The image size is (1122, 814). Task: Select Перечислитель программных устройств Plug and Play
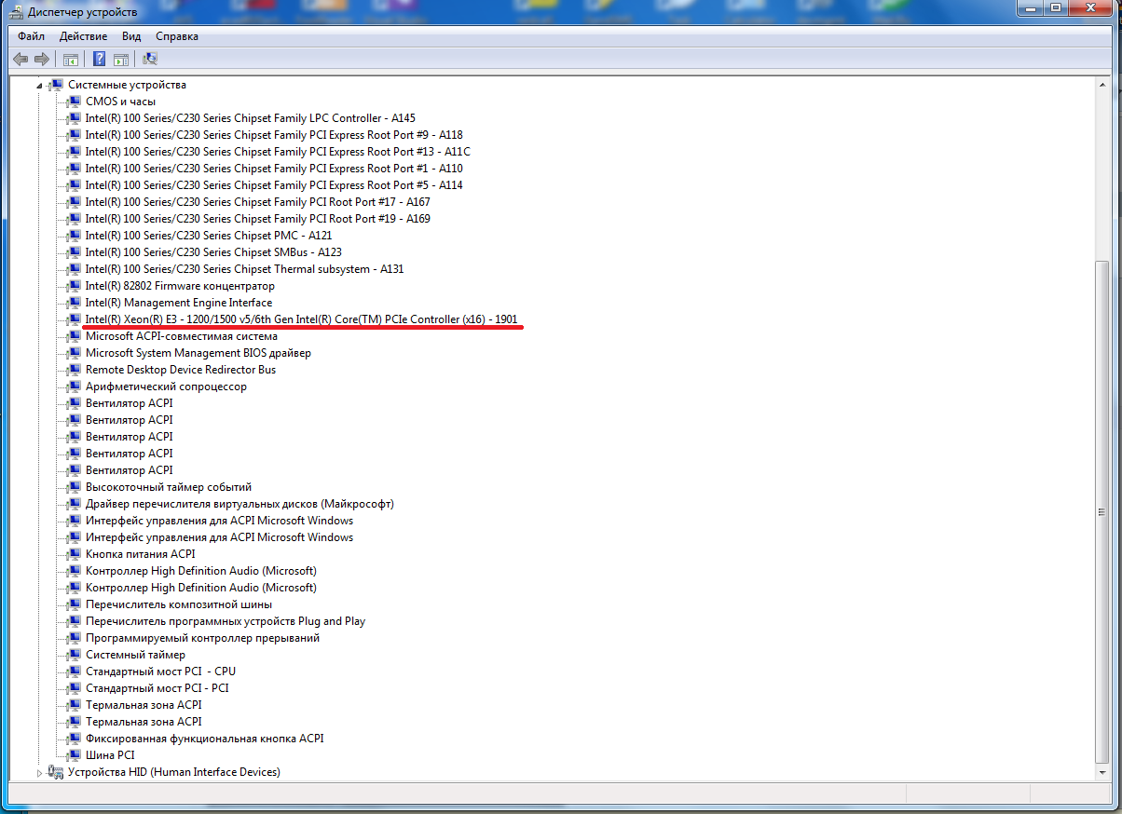(226, 621)
